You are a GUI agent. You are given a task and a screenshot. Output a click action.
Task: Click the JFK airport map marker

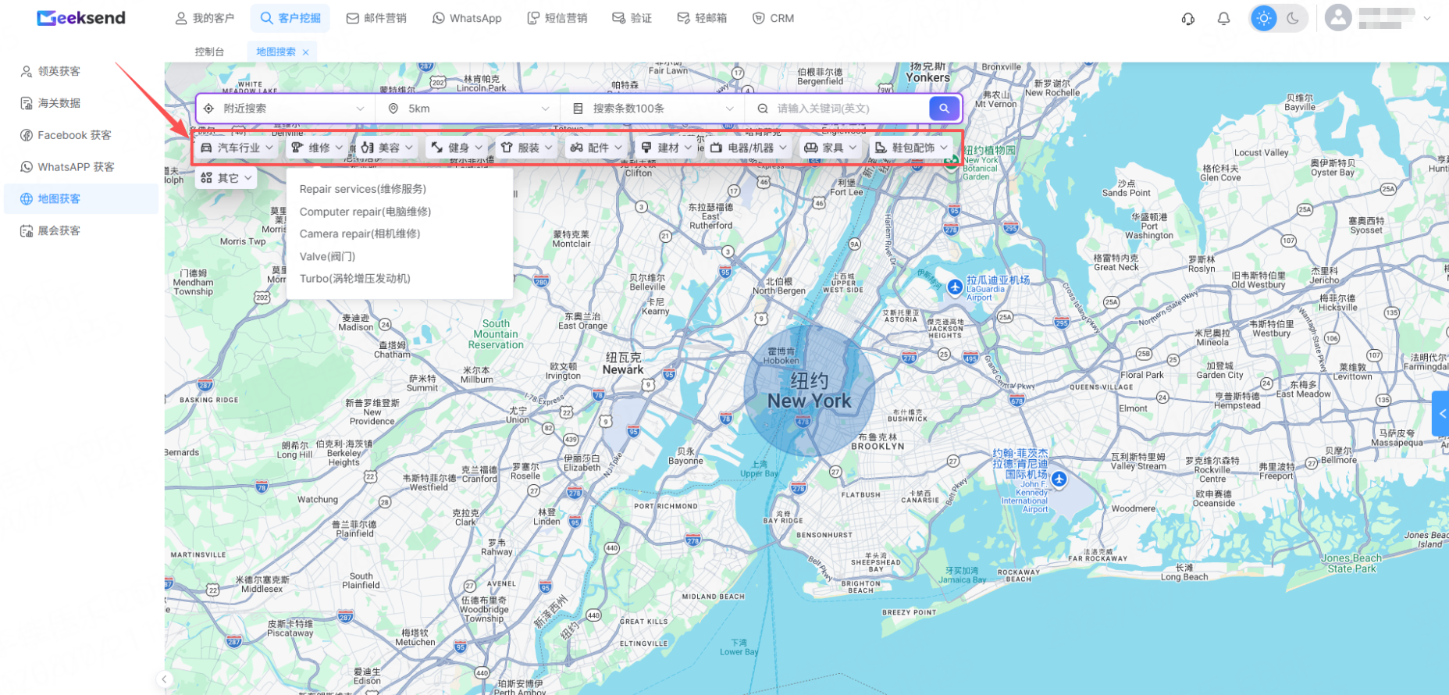point(1059,479)
